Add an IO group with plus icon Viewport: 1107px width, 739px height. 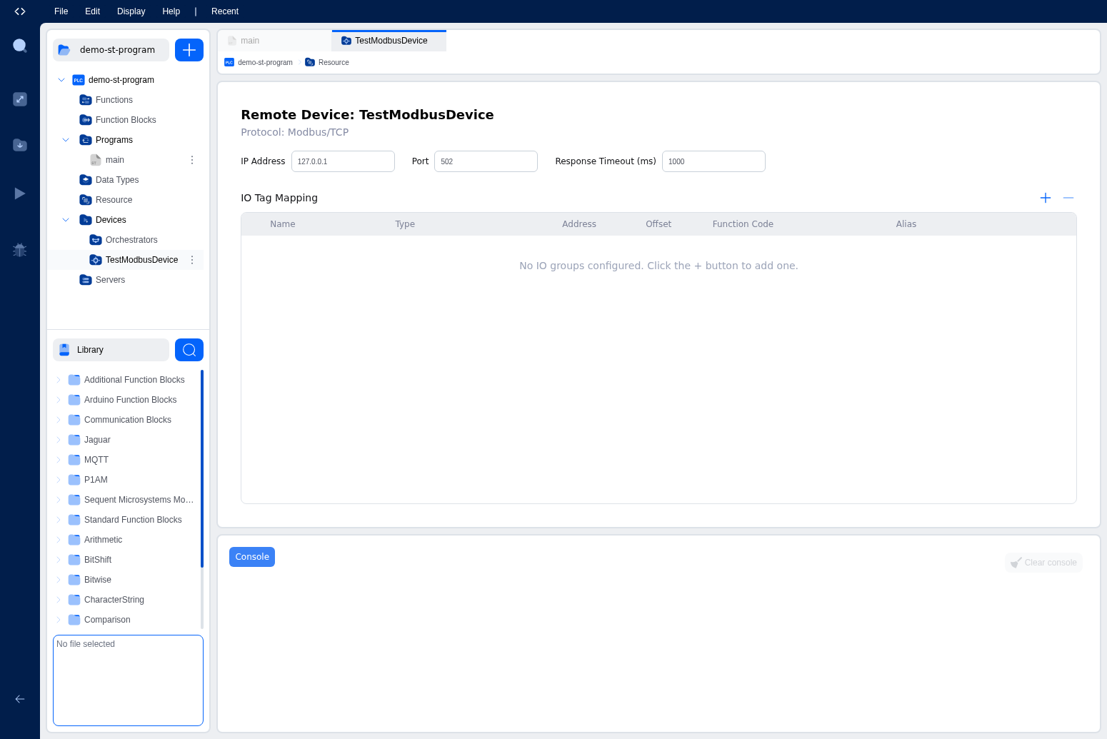click(1046, 198)
